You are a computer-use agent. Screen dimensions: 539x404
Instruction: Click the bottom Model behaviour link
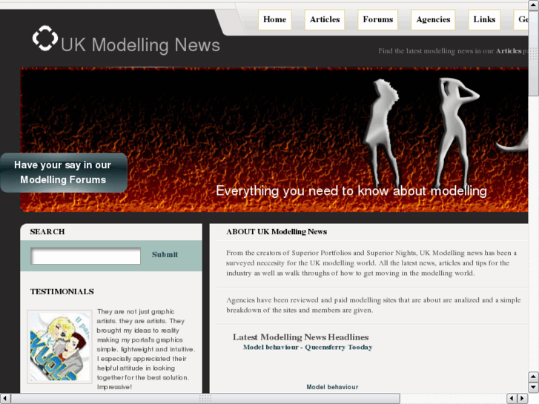[332, 387]
